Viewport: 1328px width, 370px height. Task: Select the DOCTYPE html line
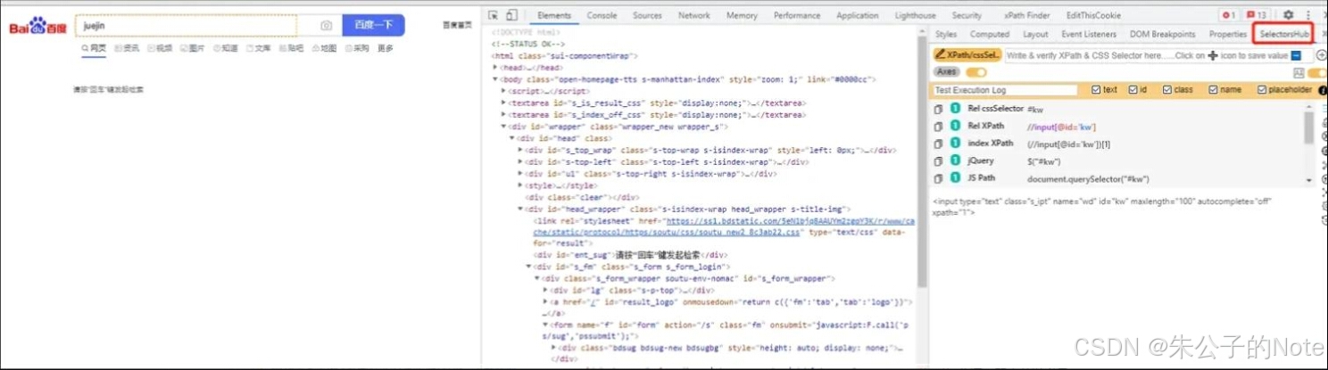click(x=525, y=32)
